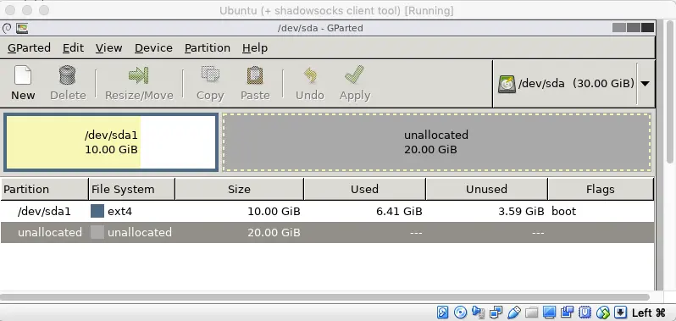Click the New partition toolbar icon
The height and width of the screenshot is (321, 676).
pyautogui.click(x=23, y=76)
